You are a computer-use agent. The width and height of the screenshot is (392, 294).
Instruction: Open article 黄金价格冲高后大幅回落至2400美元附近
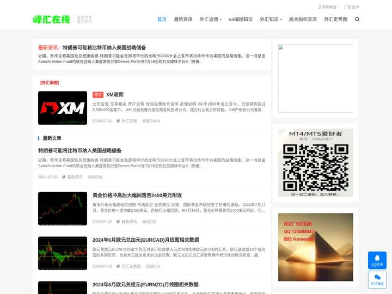tap(137, 195)
